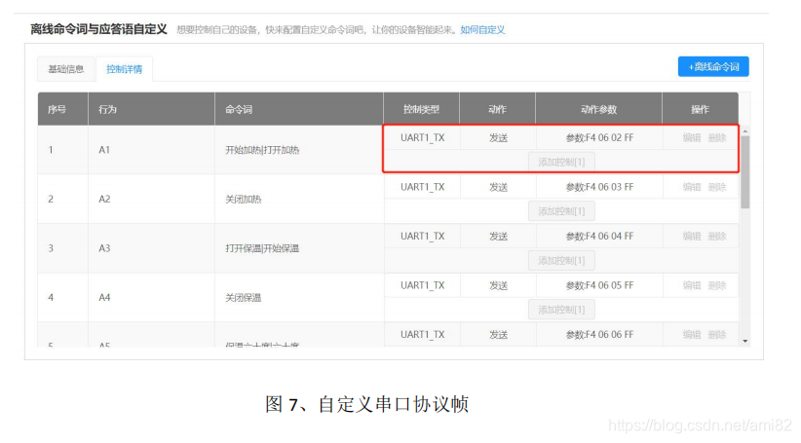
Task: Click 删除 for the F4 06 03 FF row
Action: click(x=717, y=187)
